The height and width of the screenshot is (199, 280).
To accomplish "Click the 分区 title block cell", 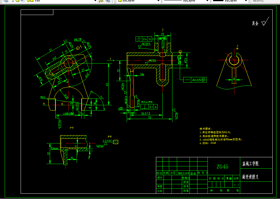I will coord(173,173).
